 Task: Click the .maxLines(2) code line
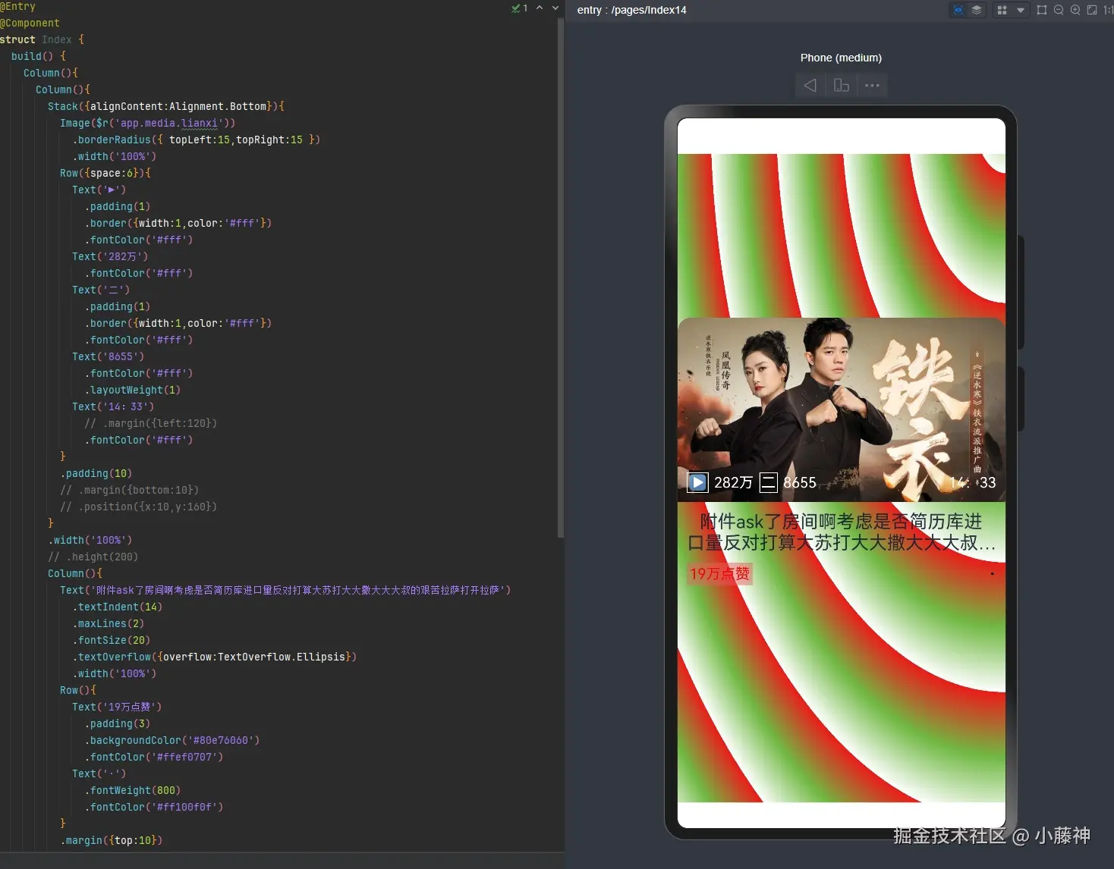click(109, 623)
